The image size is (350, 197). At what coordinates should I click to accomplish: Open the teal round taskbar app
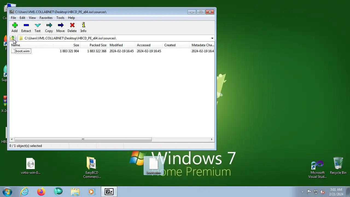(x=58, y=192)
